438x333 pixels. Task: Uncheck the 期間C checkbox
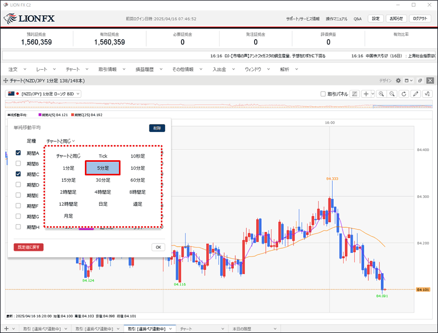(x=18, y=174)
